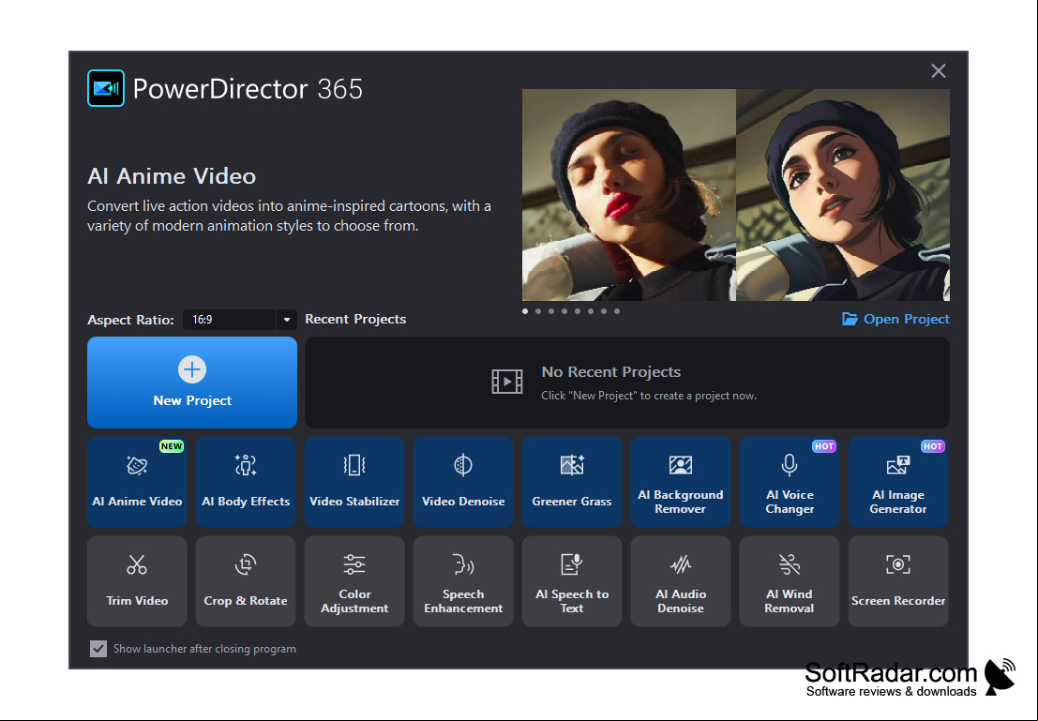Open the AI Body Effects tool

[246, 481]
